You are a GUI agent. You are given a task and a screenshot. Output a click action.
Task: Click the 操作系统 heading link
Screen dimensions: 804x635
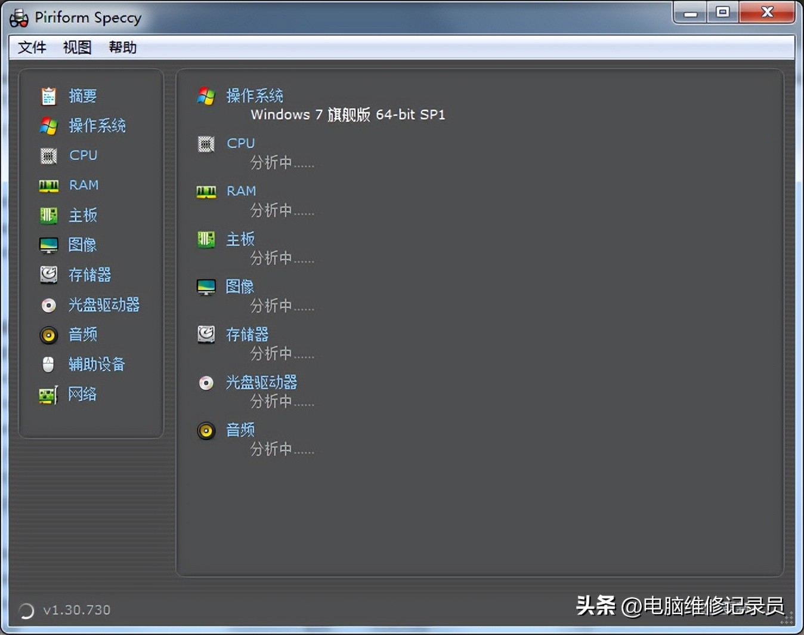point(255,96)
